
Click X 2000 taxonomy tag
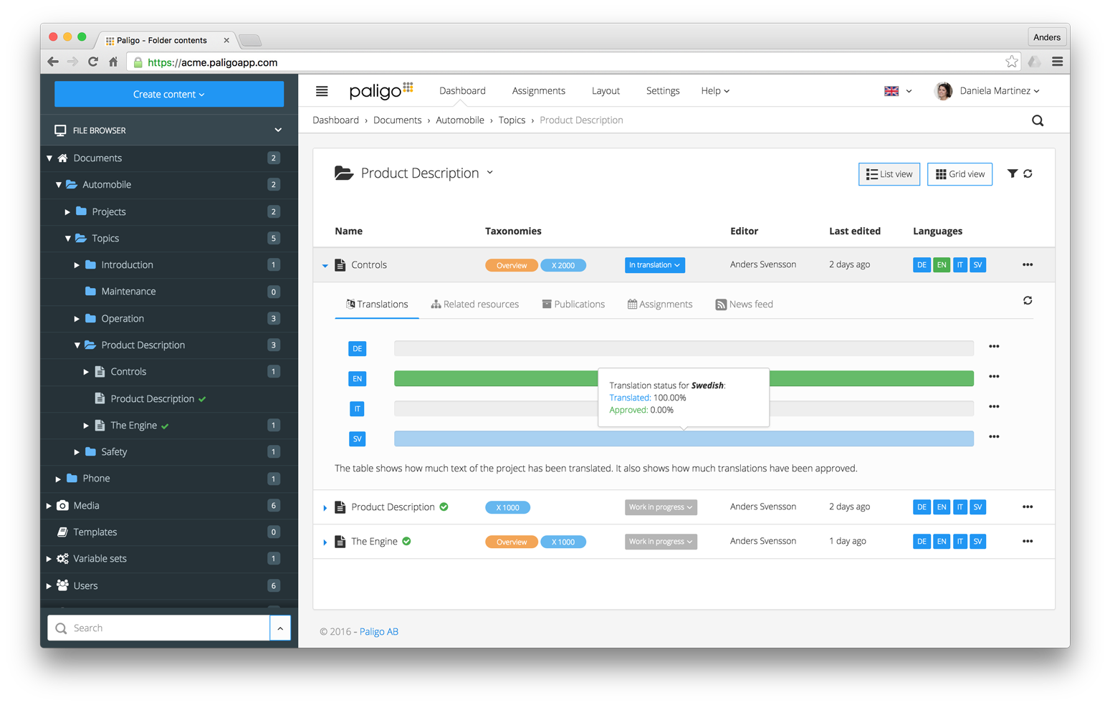(563, 265)
